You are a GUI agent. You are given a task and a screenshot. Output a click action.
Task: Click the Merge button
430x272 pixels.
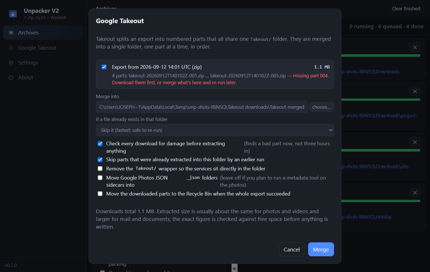[x=321, y=249]
